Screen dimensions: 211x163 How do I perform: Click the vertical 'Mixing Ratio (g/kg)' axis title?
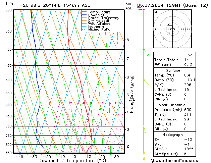click(131, 94)
